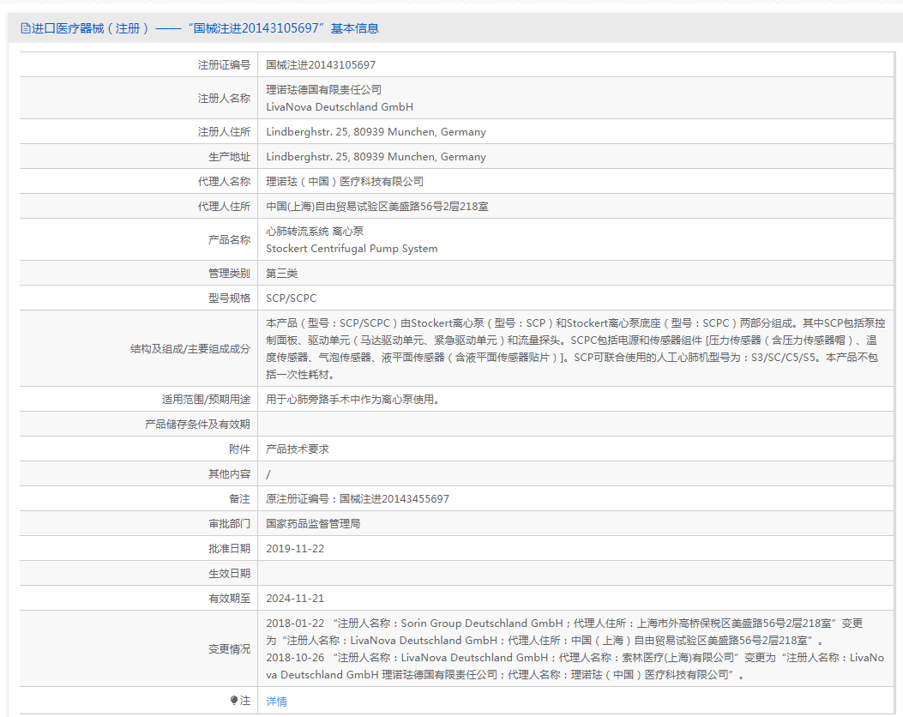
Task: Click the 注册人名称 label
Action: coord(224,99)
